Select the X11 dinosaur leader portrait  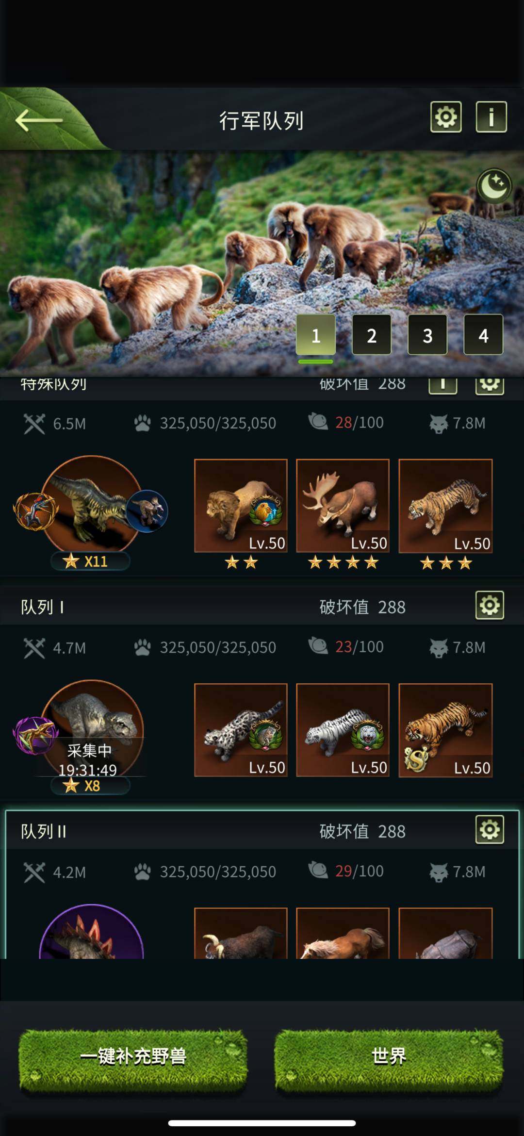point(91,506)
